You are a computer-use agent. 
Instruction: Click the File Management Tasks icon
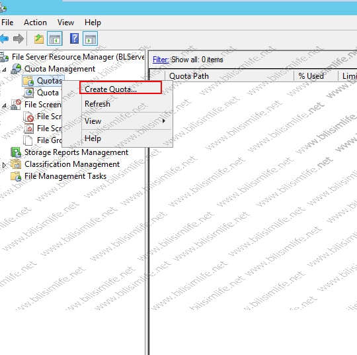pyautogui.click(x=16, y=176)
